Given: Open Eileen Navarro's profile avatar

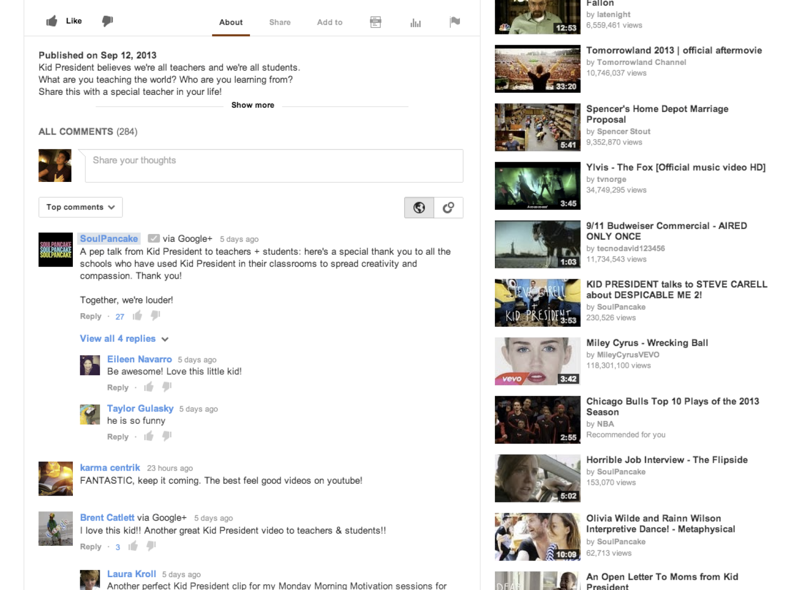Looking at the screenshot, I should click(x=90, y=365).
